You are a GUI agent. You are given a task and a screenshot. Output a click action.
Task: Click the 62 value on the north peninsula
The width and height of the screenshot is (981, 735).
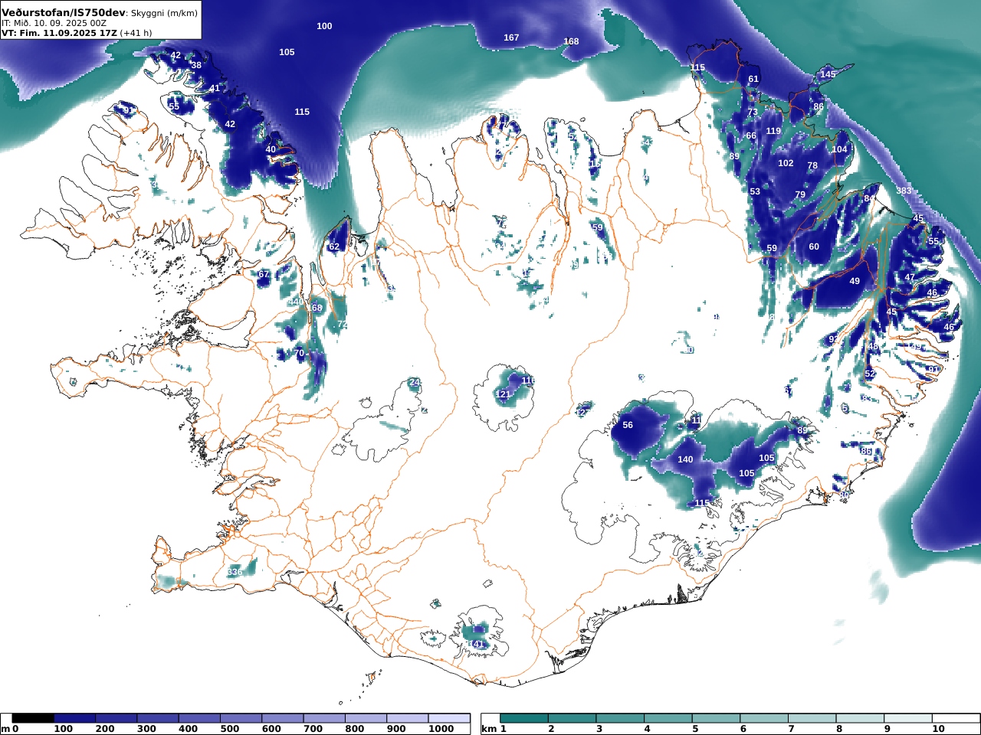pyautogui.click(x=334, y=247)
